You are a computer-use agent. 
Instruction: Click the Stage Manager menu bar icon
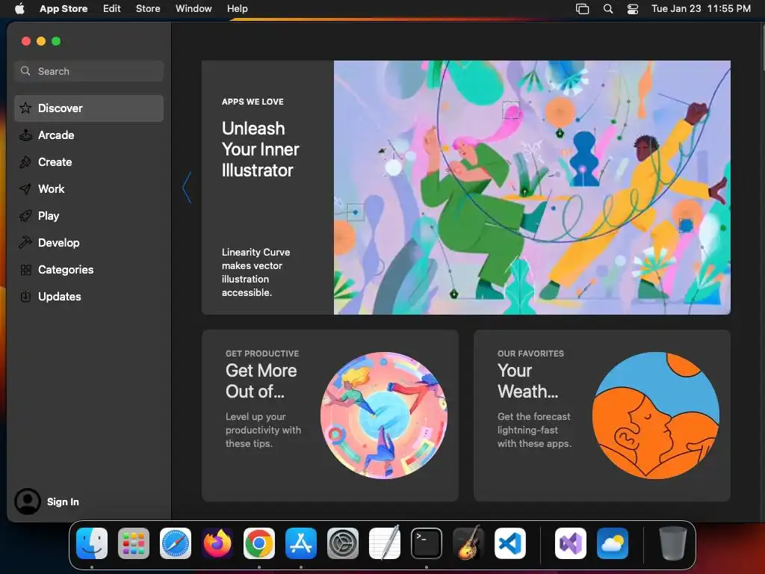582,9
